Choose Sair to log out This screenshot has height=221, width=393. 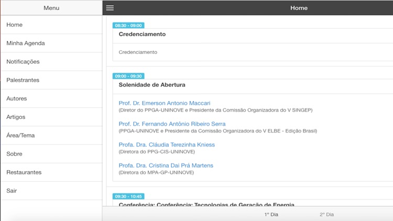click(51, 191)
